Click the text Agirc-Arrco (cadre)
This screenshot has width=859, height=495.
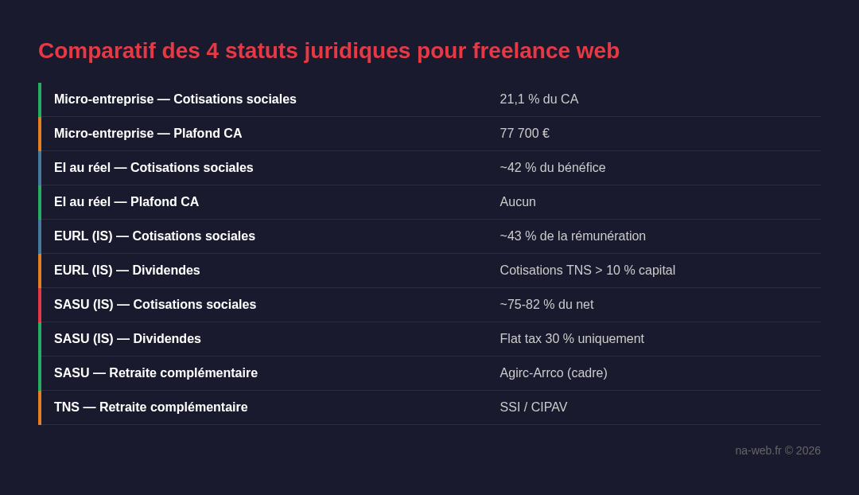(x=553, y=373)
